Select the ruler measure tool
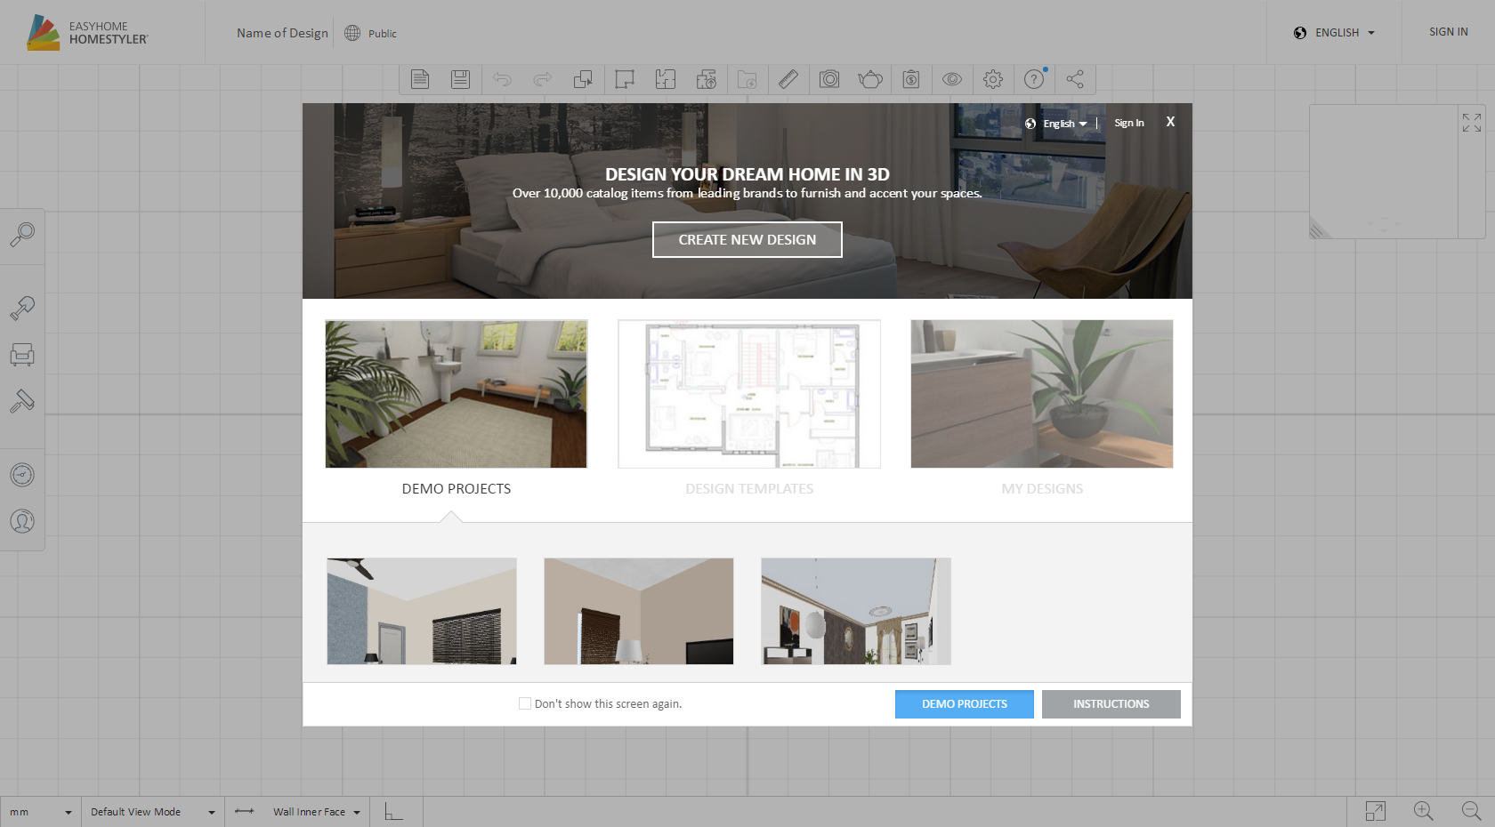1495x827 pixels. pyautogui.click(x=788, y=79)
